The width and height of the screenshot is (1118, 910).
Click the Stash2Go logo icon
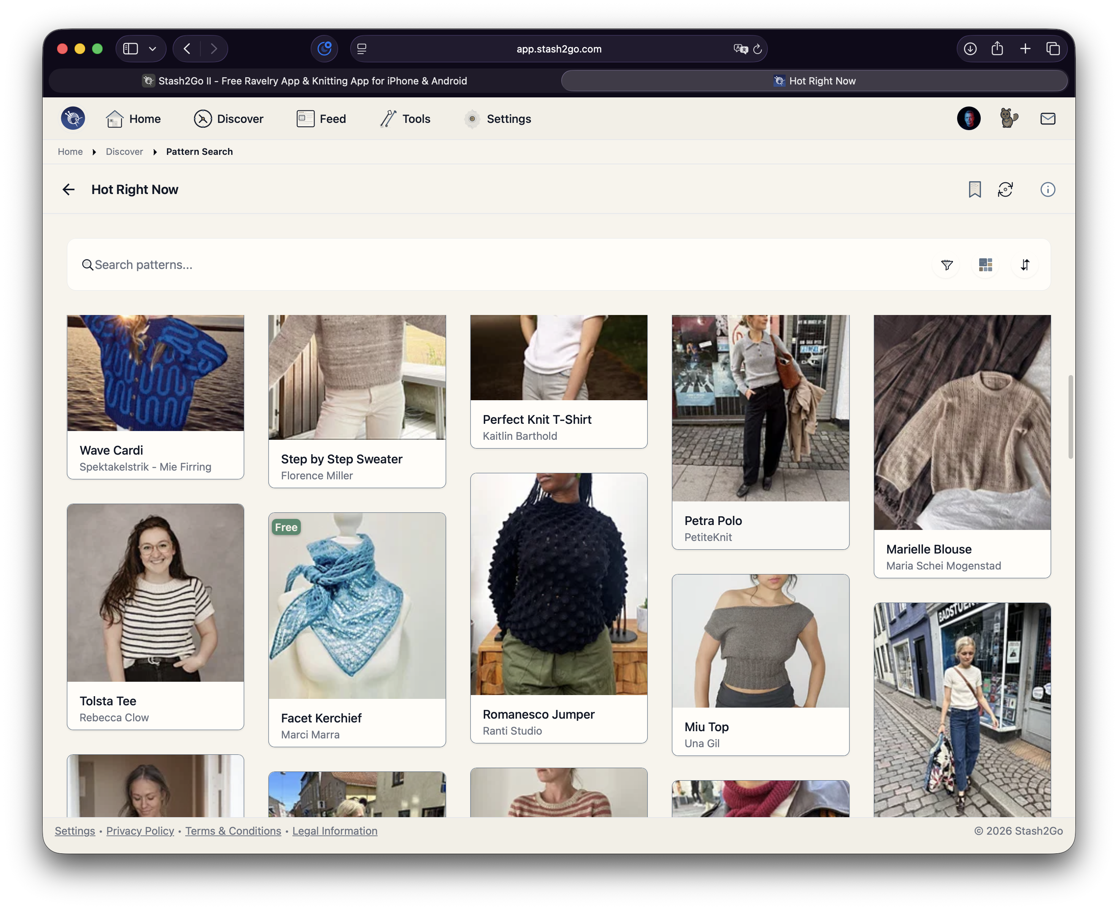tap(73, 118)
